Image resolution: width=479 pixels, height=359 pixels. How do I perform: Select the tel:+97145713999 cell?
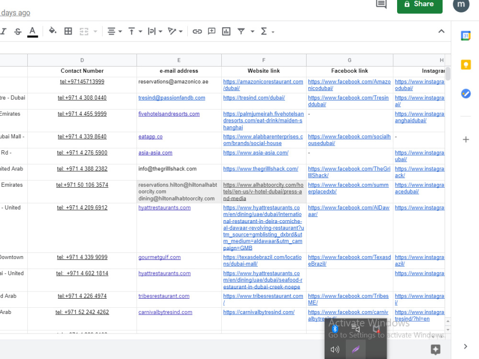82,85
